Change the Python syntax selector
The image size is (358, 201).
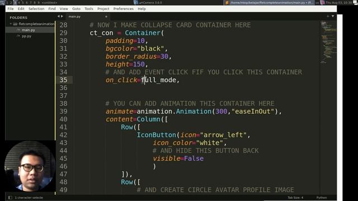tap(322, 198)
